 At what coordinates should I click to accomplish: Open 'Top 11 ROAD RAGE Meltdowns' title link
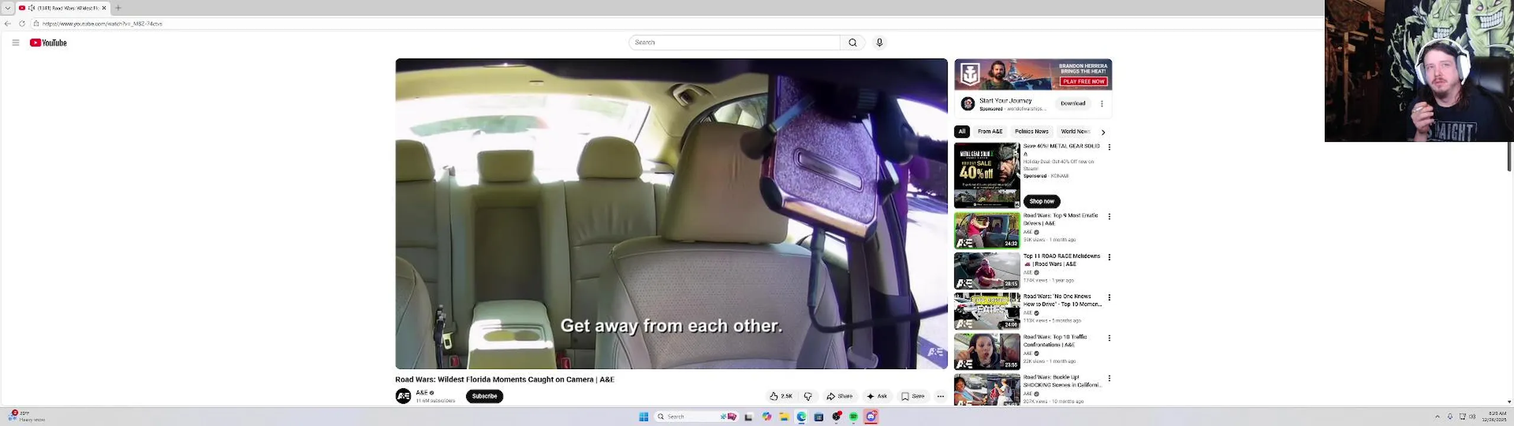1062,260
